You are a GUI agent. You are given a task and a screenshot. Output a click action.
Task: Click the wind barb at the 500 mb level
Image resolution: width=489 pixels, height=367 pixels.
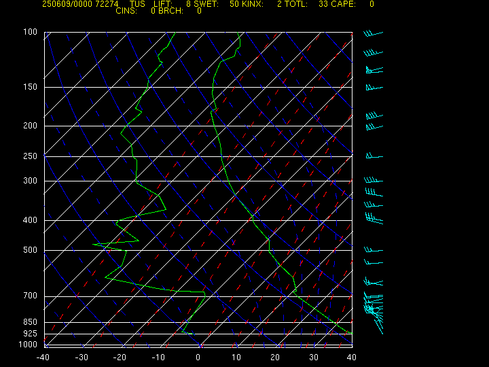pos(374,249)
